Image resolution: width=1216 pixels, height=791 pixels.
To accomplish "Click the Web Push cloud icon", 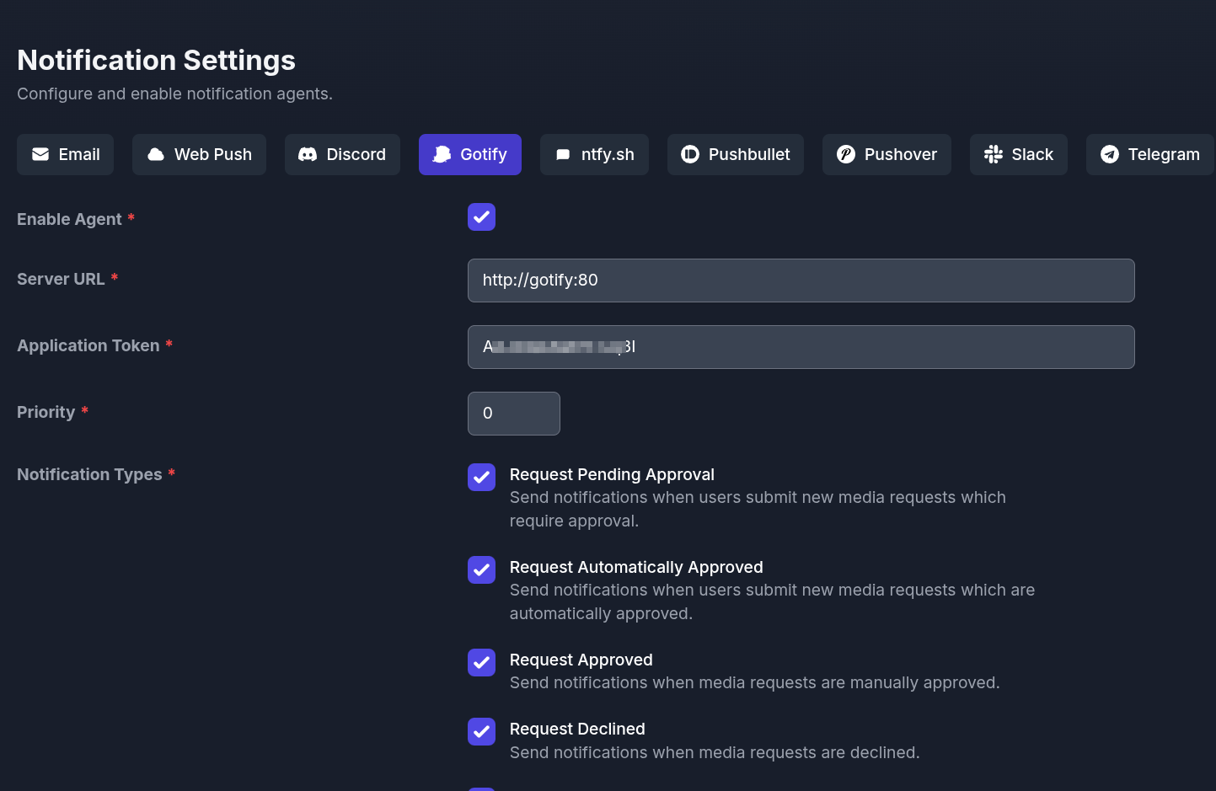I will pyautogui.click(x=156, y=154).
